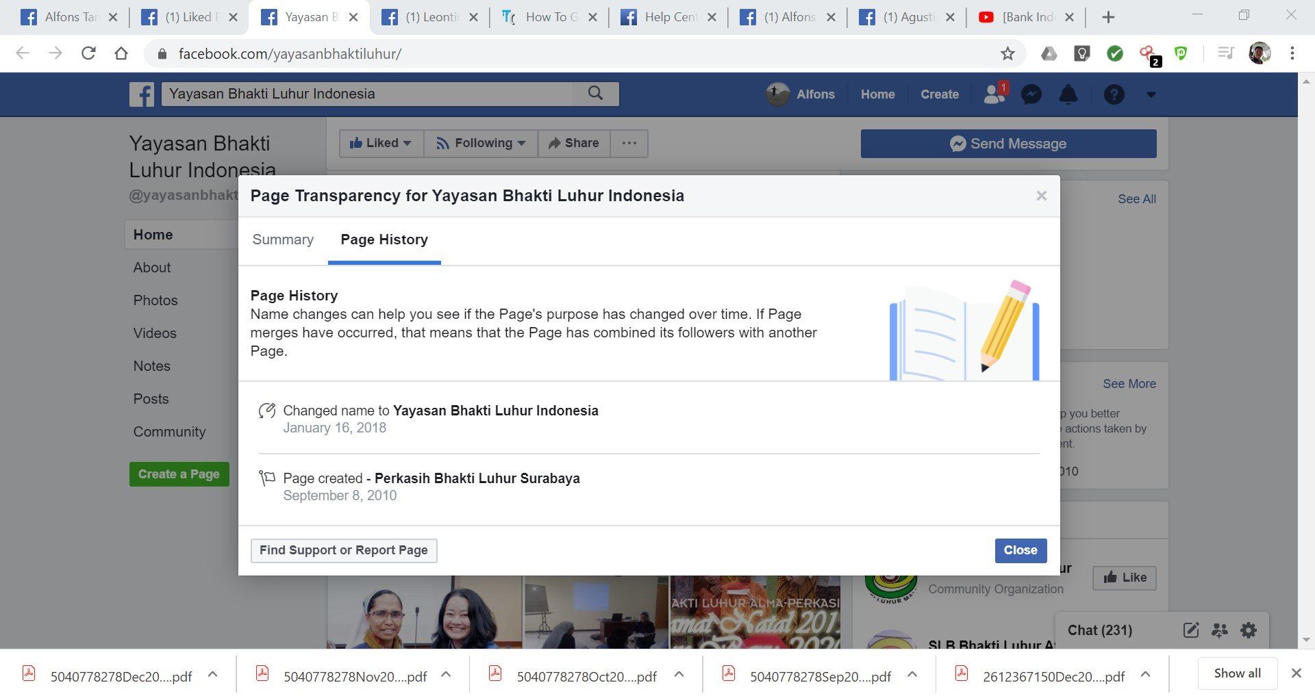This screenshot has height=698, width=1315.
Task: Click media control icon in browser toolbar
Action: click(1226, 53)
